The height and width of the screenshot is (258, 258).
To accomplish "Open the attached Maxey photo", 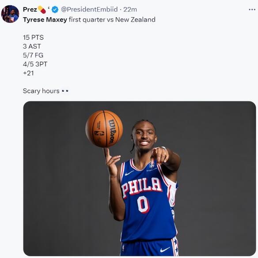I will (x=140, y=179).
